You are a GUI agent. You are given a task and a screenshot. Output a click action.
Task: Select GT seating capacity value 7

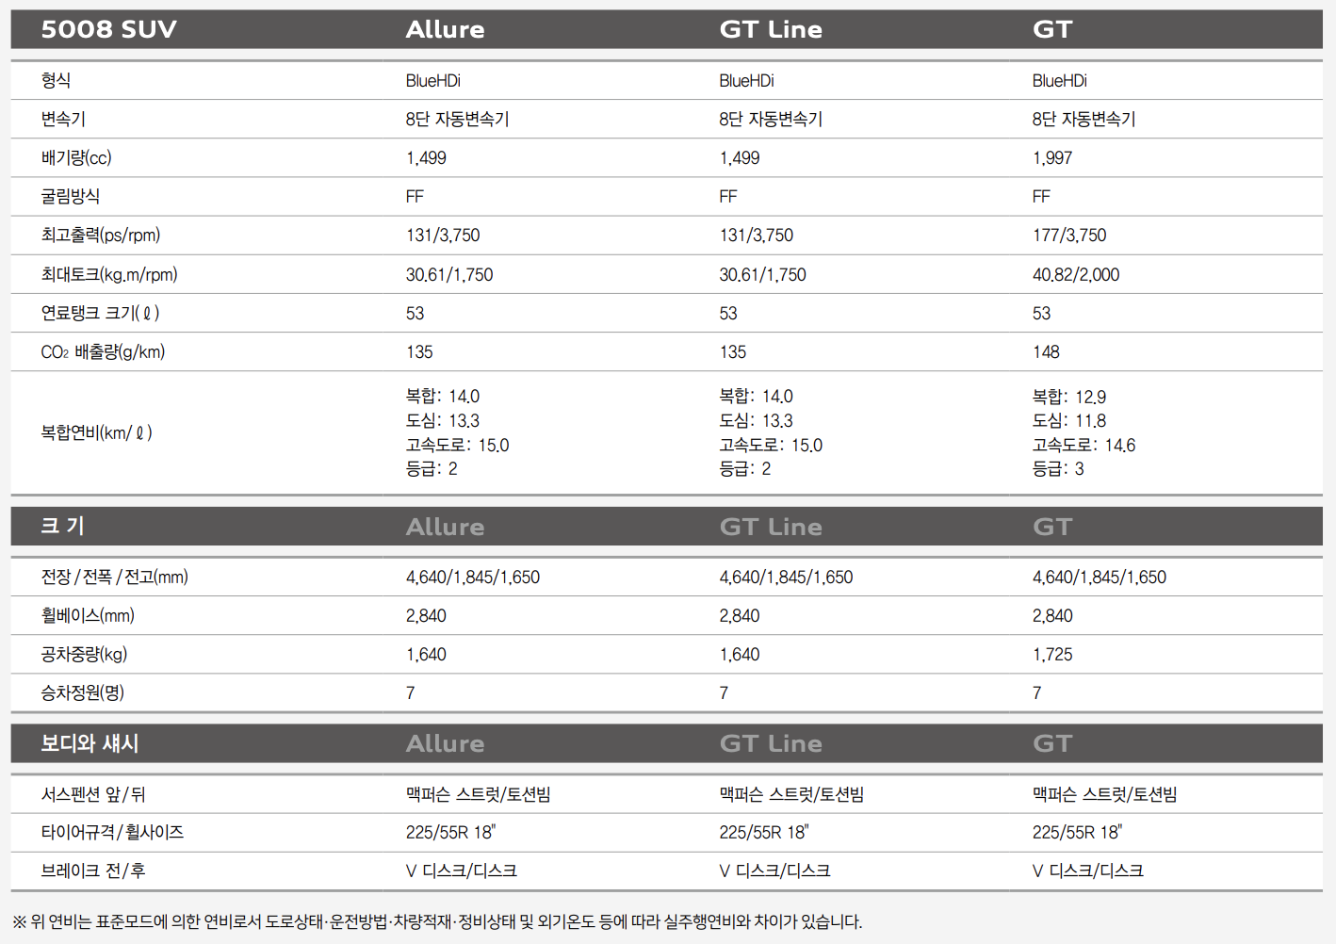point(1037,692)
